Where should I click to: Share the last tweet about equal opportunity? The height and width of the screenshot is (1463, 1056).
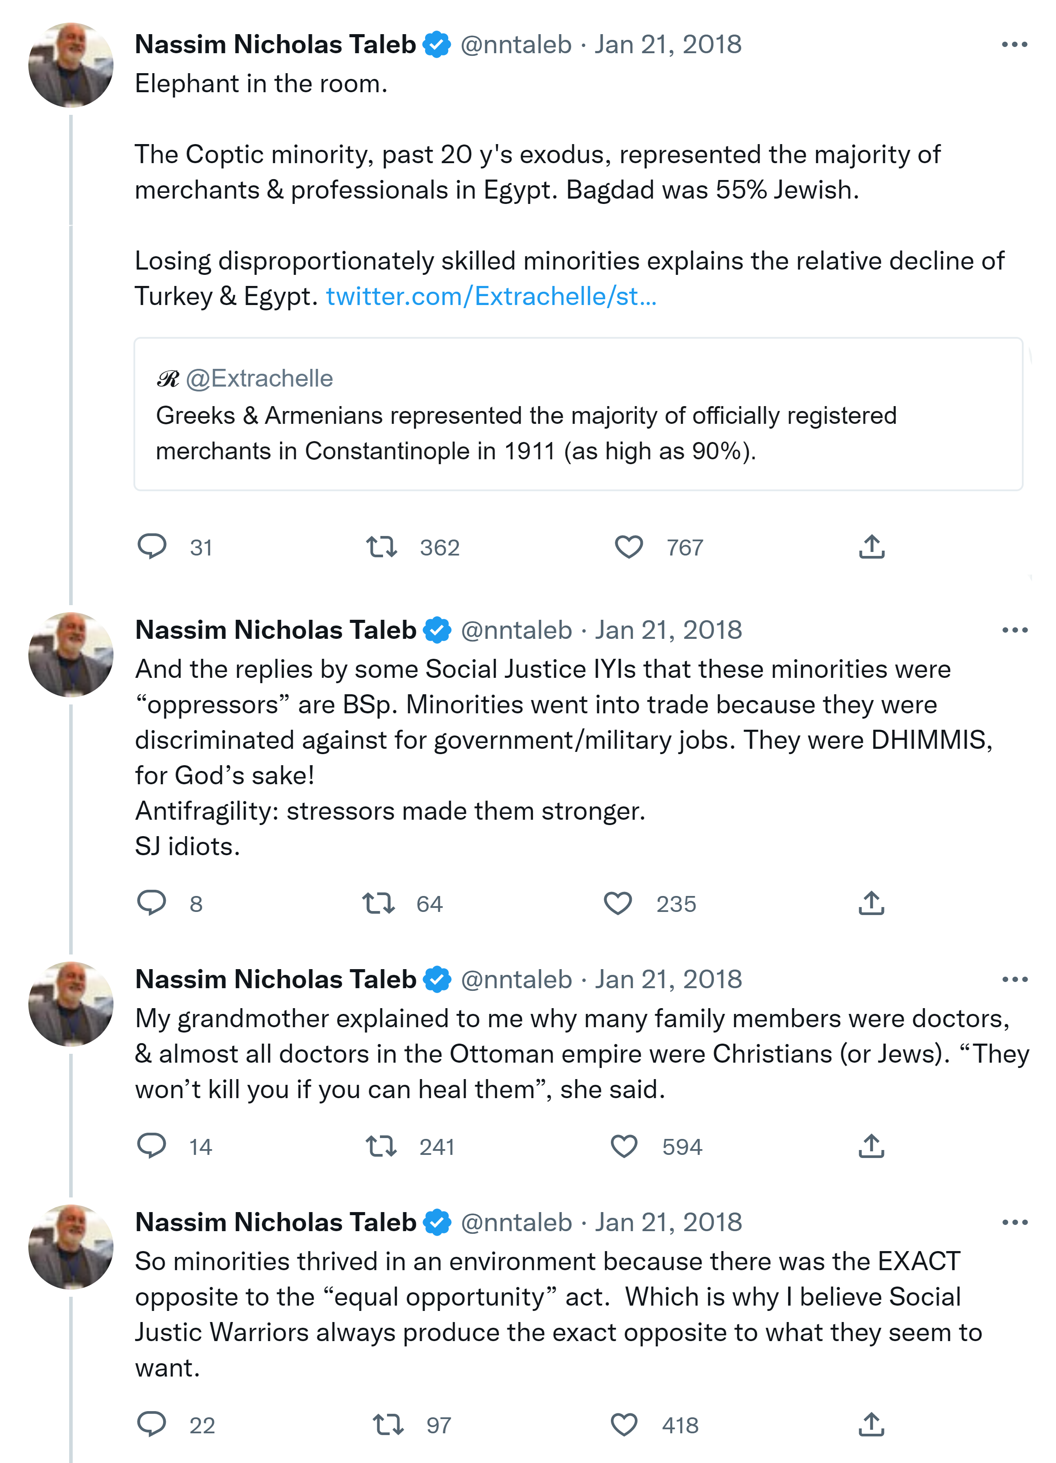[872, 1424]
